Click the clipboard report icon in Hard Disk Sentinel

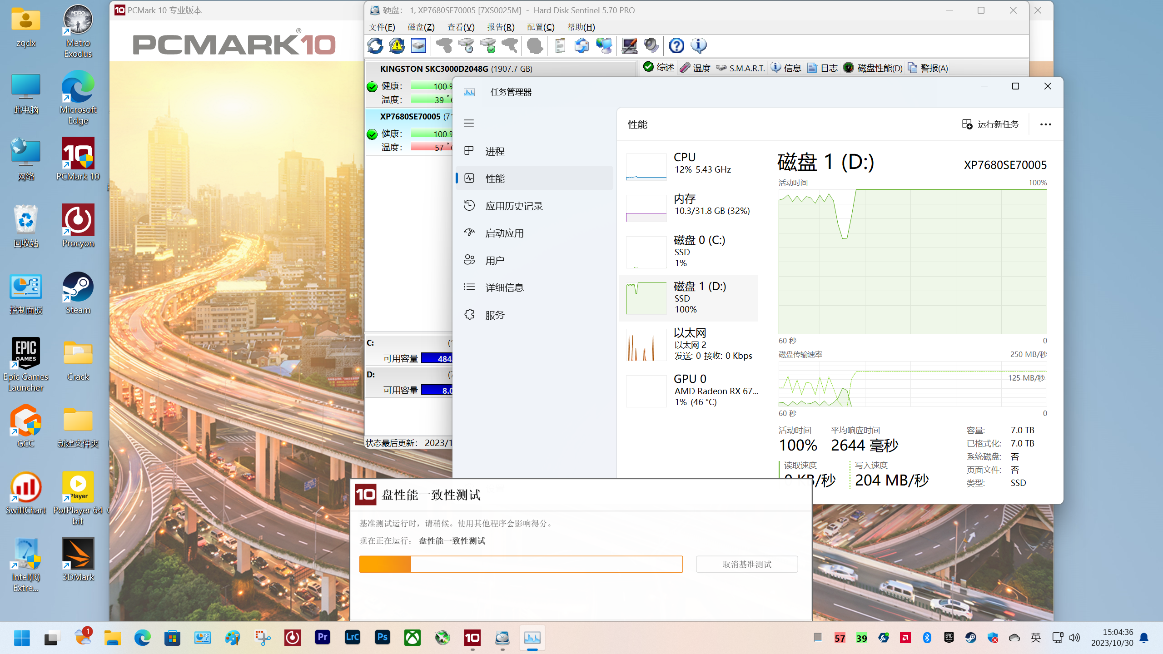(560, 45)
